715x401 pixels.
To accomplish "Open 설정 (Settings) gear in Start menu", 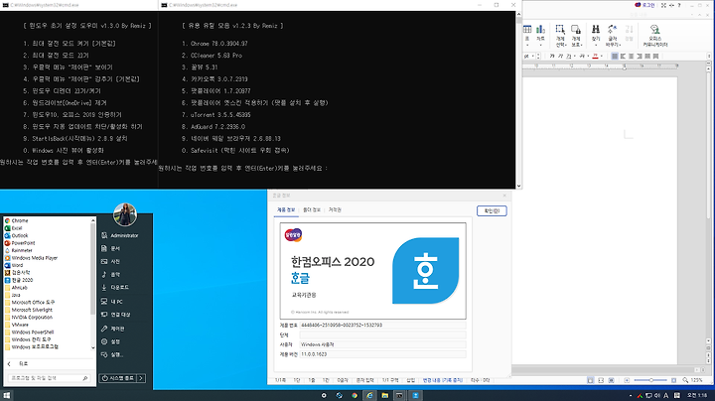I will point(111,341).
